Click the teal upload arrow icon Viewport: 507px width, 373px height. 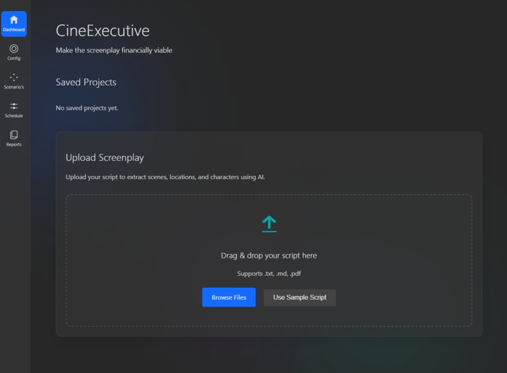(269, 224)
